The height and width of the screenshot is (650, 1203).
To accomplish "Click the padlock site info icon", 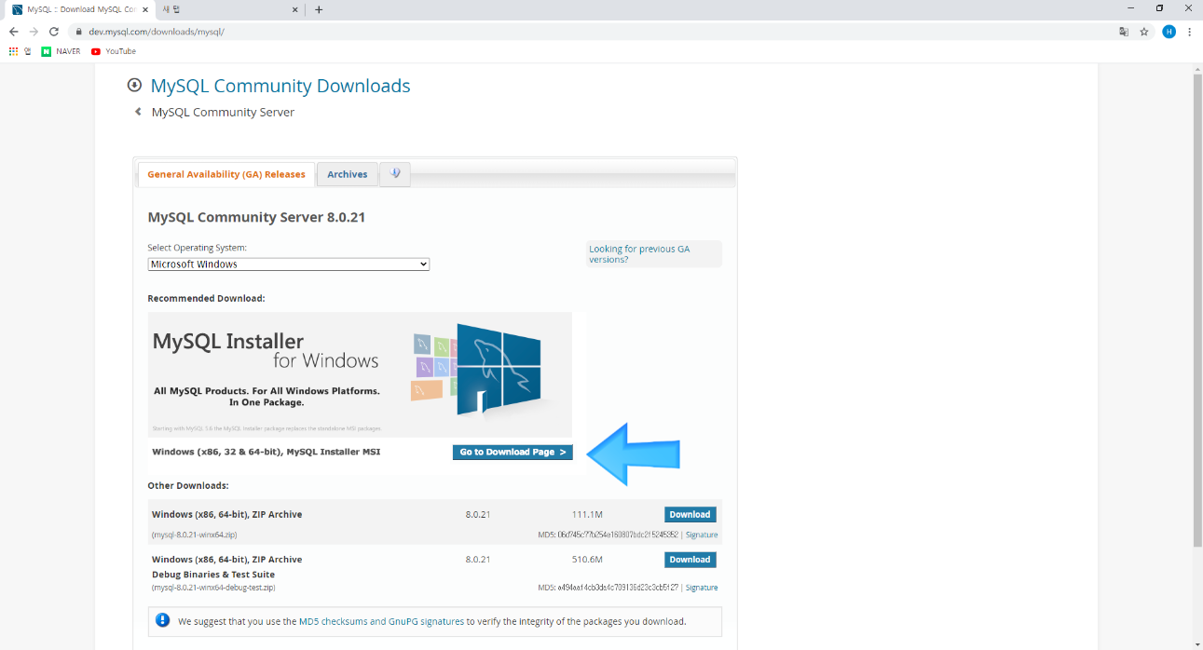I will (79, 32).
